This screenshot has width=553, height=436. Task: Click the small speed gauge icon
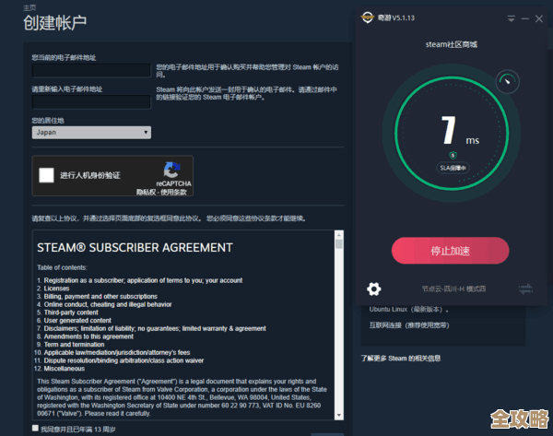[507, 81]
